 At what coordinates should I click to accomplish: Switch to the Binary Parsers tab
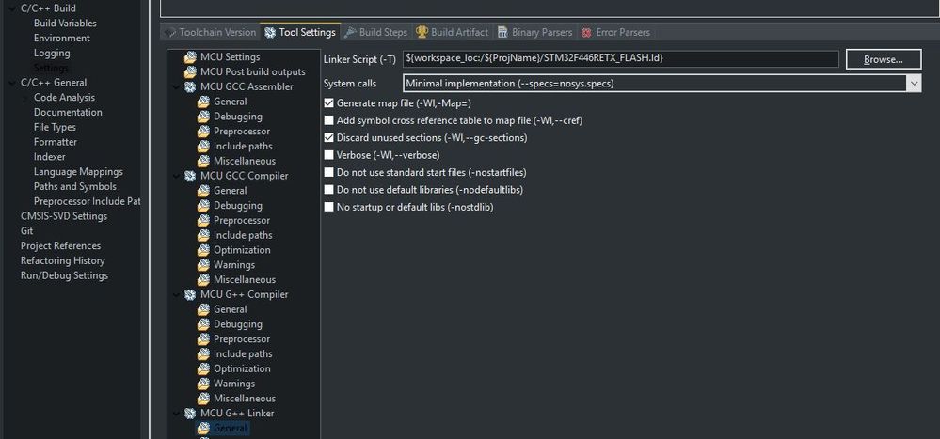pyautogui.click(x=534, y=32)
